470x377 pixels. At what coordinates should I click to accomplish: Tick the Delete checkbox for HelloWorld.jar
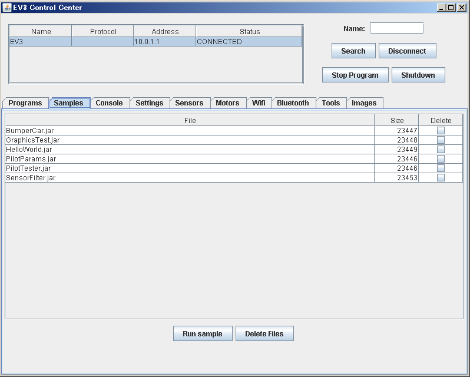[x=441, y=149]
